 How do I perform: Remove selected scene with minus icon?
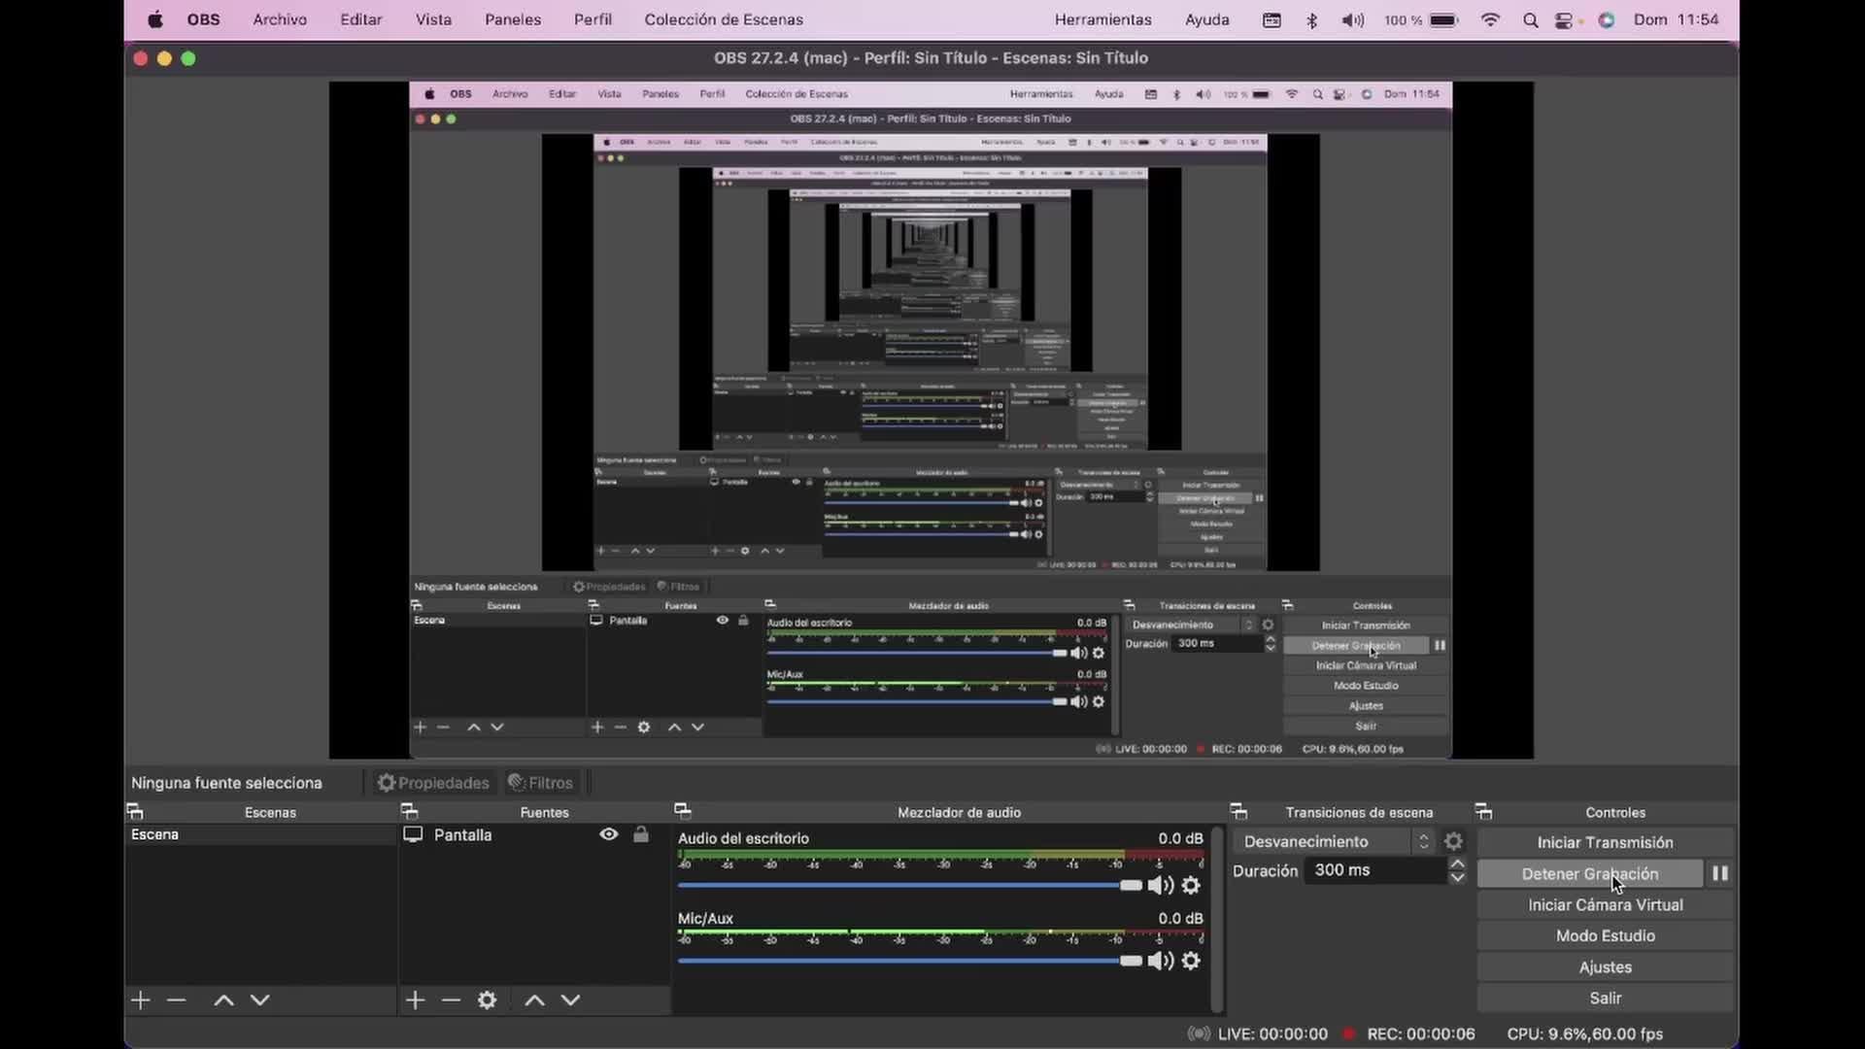click(x=176, y=1000)
